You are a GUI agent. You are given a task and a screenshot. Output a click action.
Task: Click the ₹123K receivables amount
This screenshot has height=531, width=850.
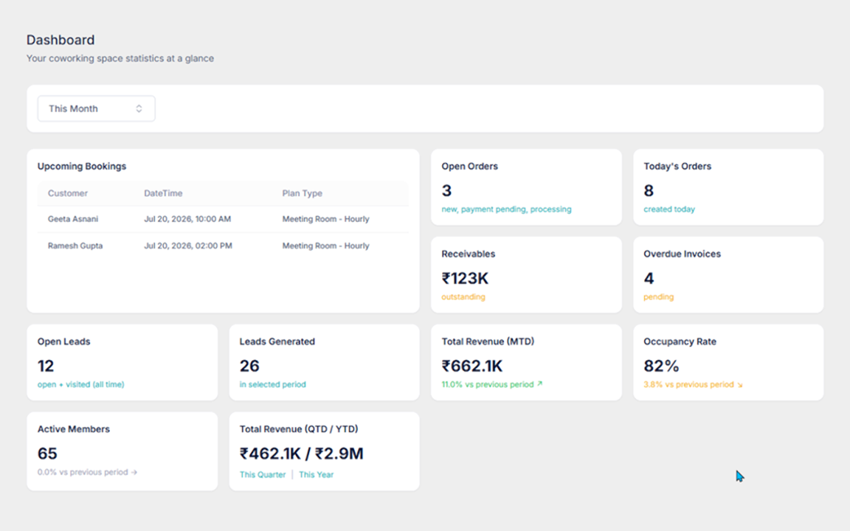[465, 279]
